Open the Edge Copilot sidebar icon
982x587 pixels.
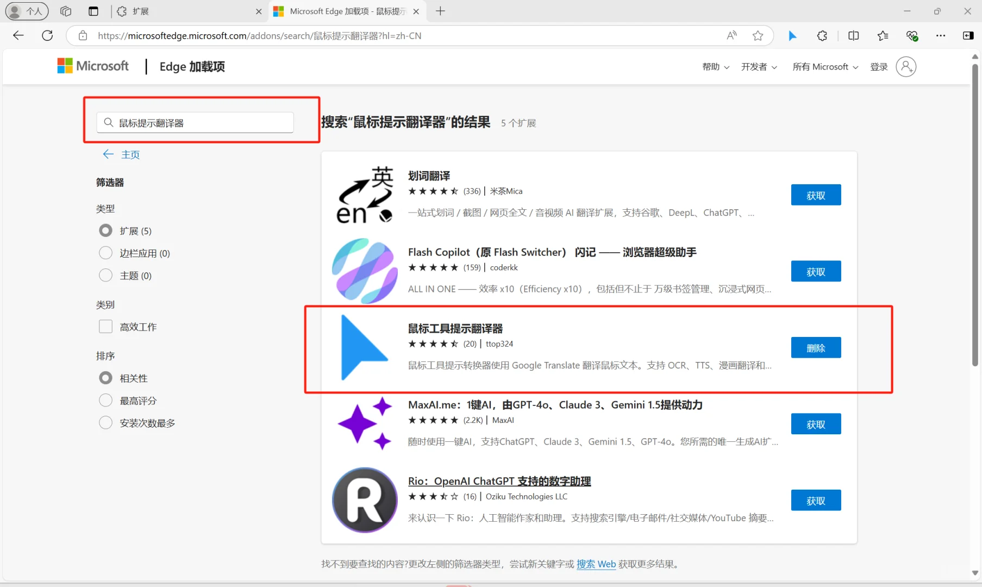(x=968, y=35)
